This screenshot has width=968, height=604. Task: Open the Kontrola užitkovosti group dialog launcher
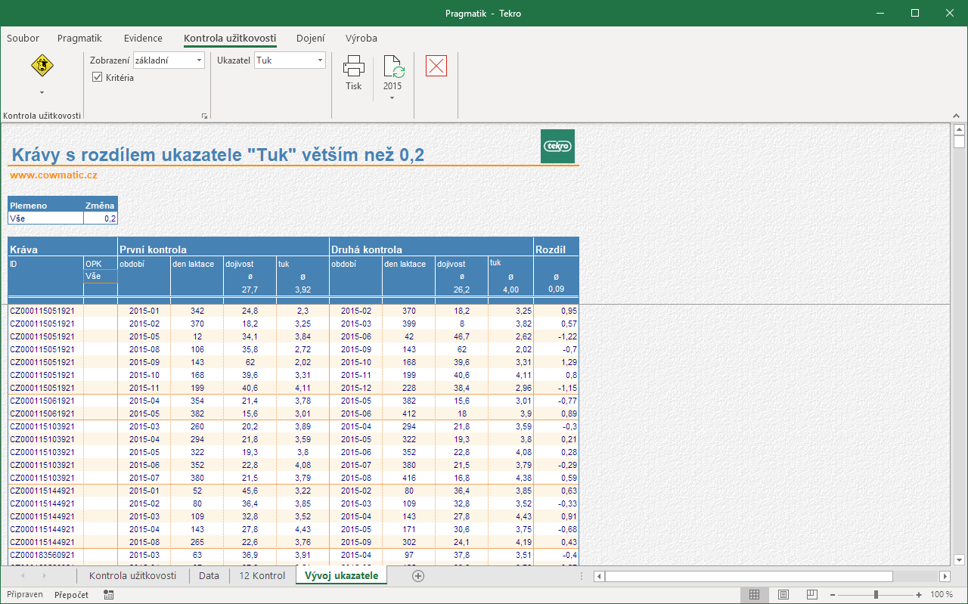click(x=204, y=116)
